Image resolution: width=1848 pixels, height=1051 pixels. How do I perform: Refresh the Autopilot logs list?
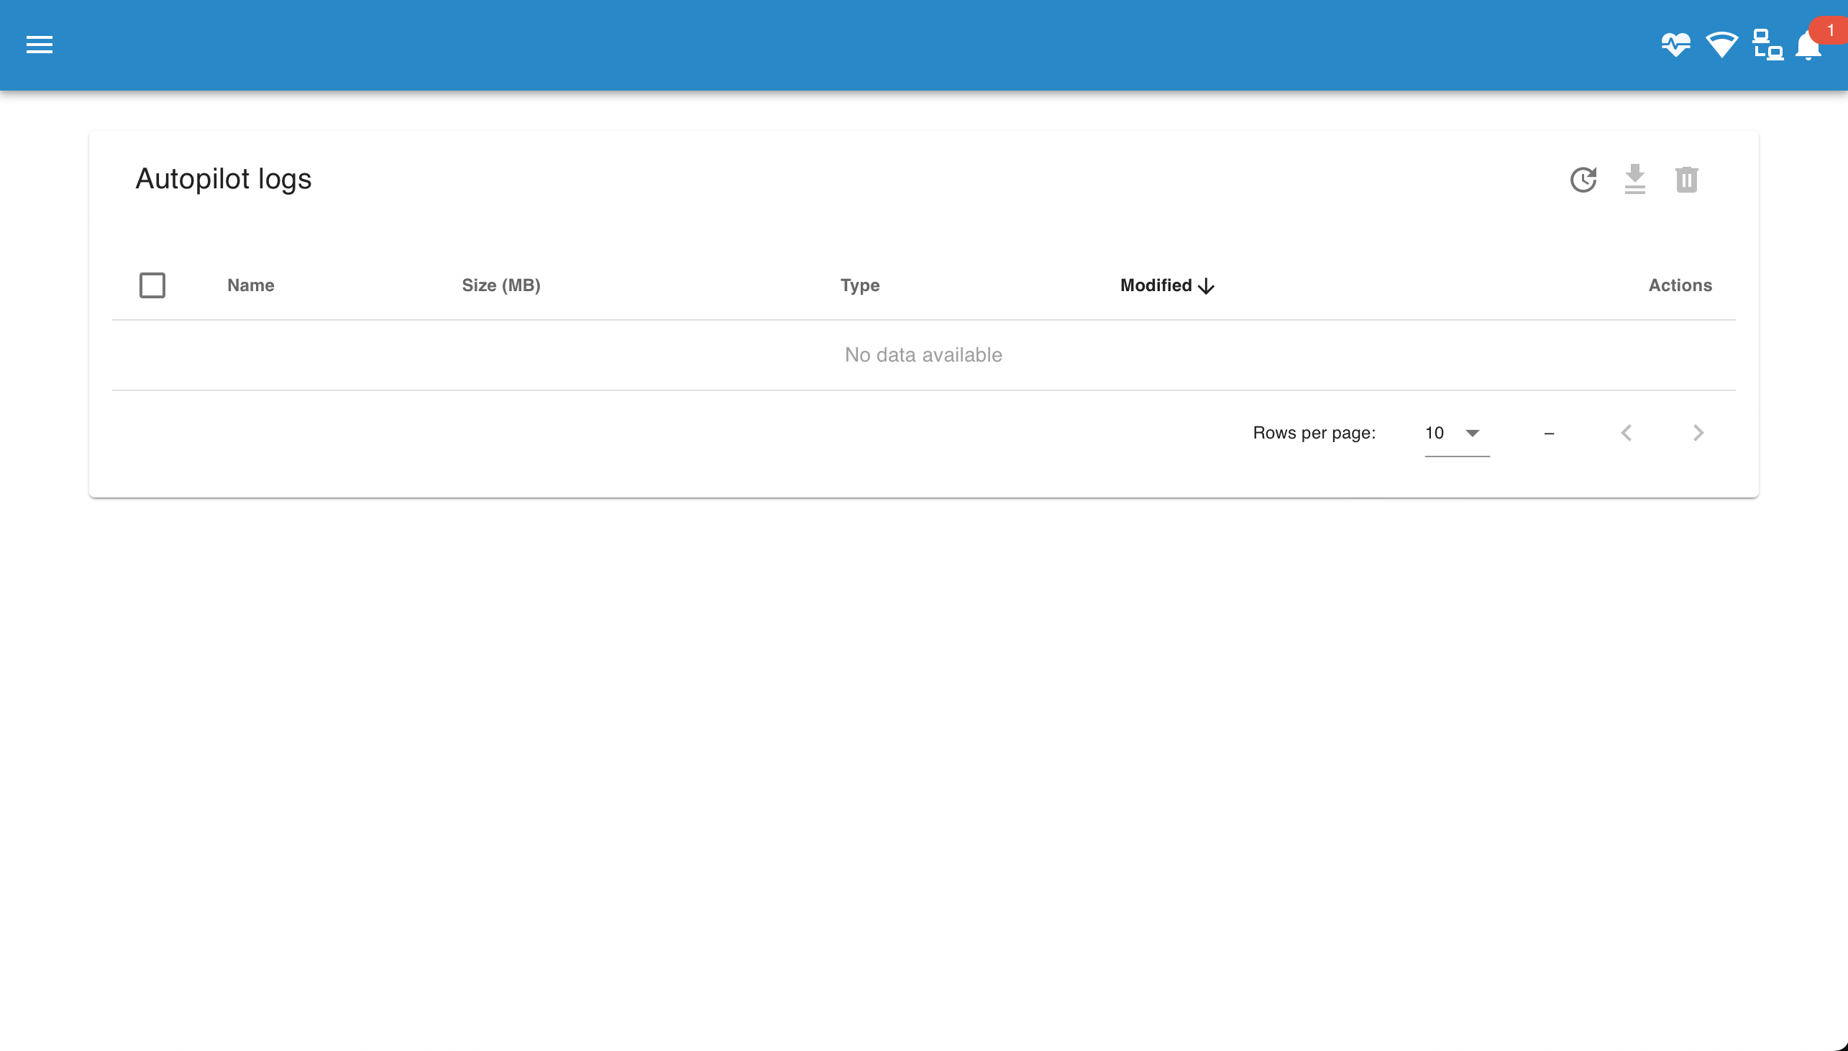coord(1583,180)
